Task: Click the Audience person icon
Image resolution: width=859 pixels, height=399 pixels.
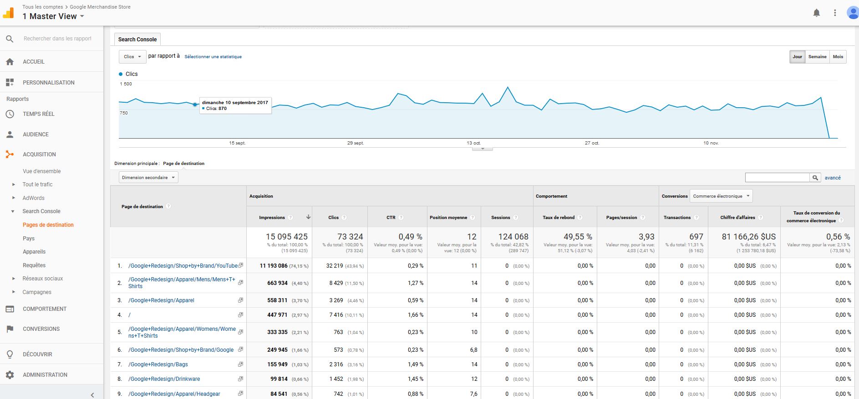Action: coord(10,135)
